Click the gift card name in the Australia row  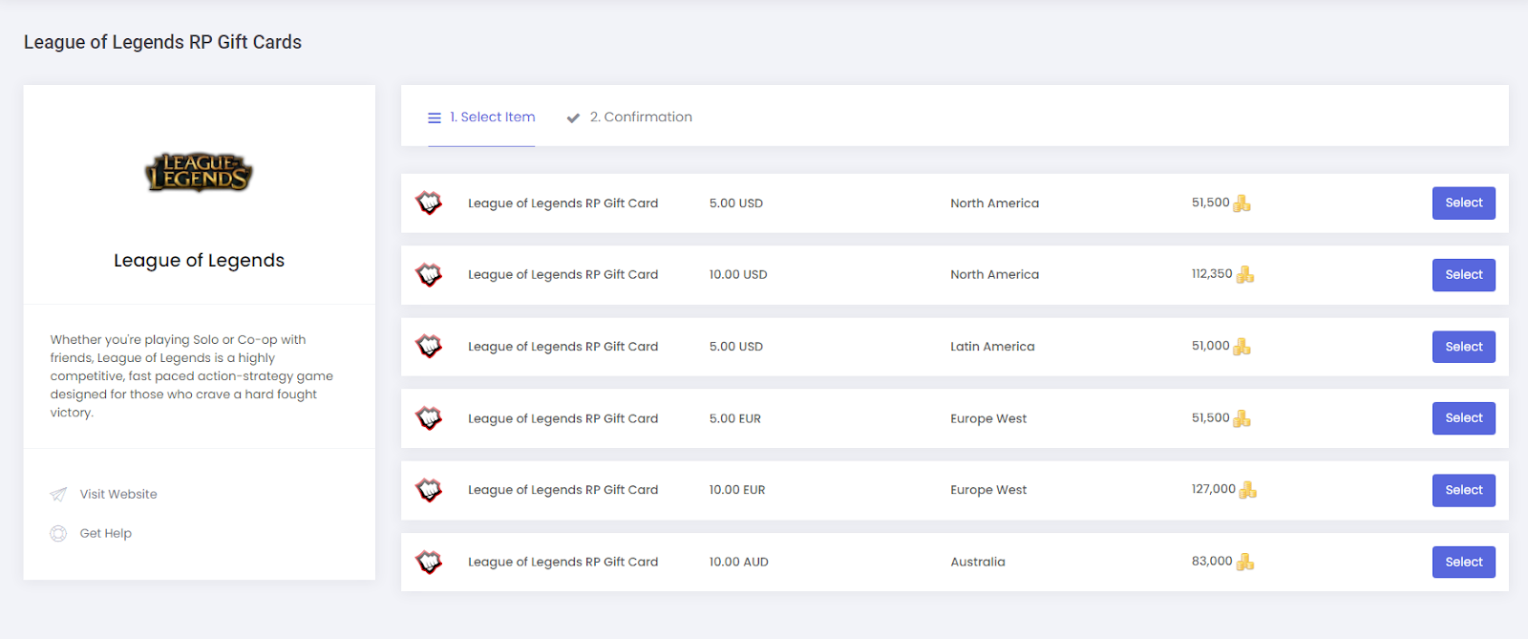coord(563,562)
